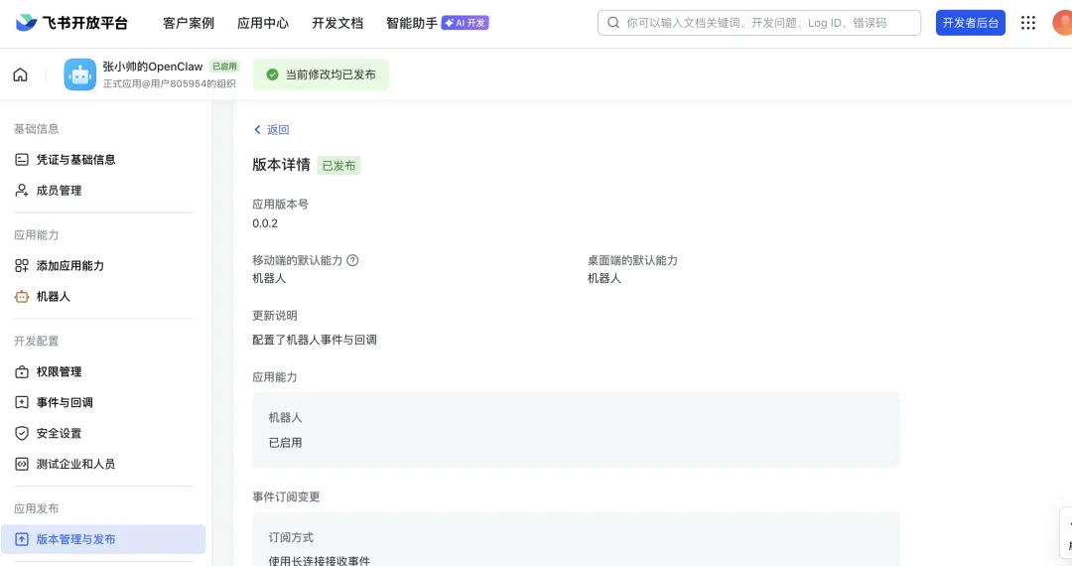Open 开发文档 in top navigation
This screenshot has height=566, width=1072.
[337, 23]
